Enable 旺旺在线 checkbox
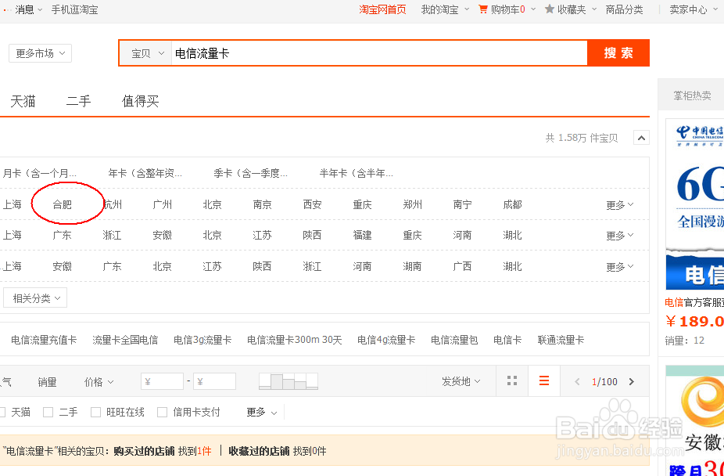The image size is (724, 476). pyautogui.click(x=95, y=413)
